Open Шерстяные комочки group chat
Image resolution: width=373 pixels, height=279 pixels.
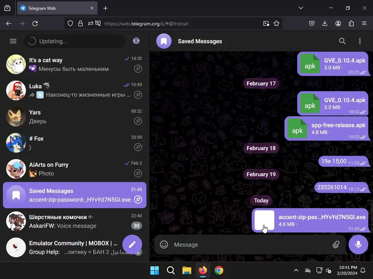tap(74, 221)
